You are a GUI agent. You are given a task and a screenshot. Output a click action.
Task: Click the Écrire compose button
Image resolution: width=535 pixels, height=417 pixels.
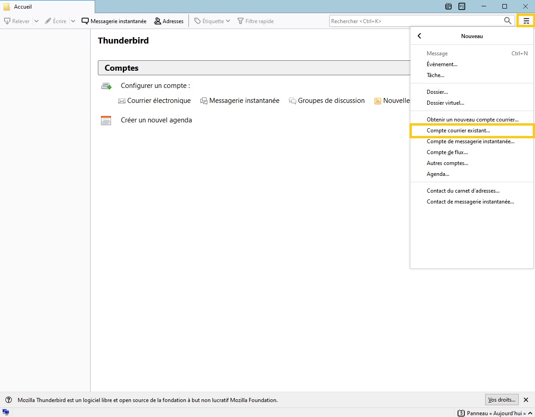tap(56, 21)
